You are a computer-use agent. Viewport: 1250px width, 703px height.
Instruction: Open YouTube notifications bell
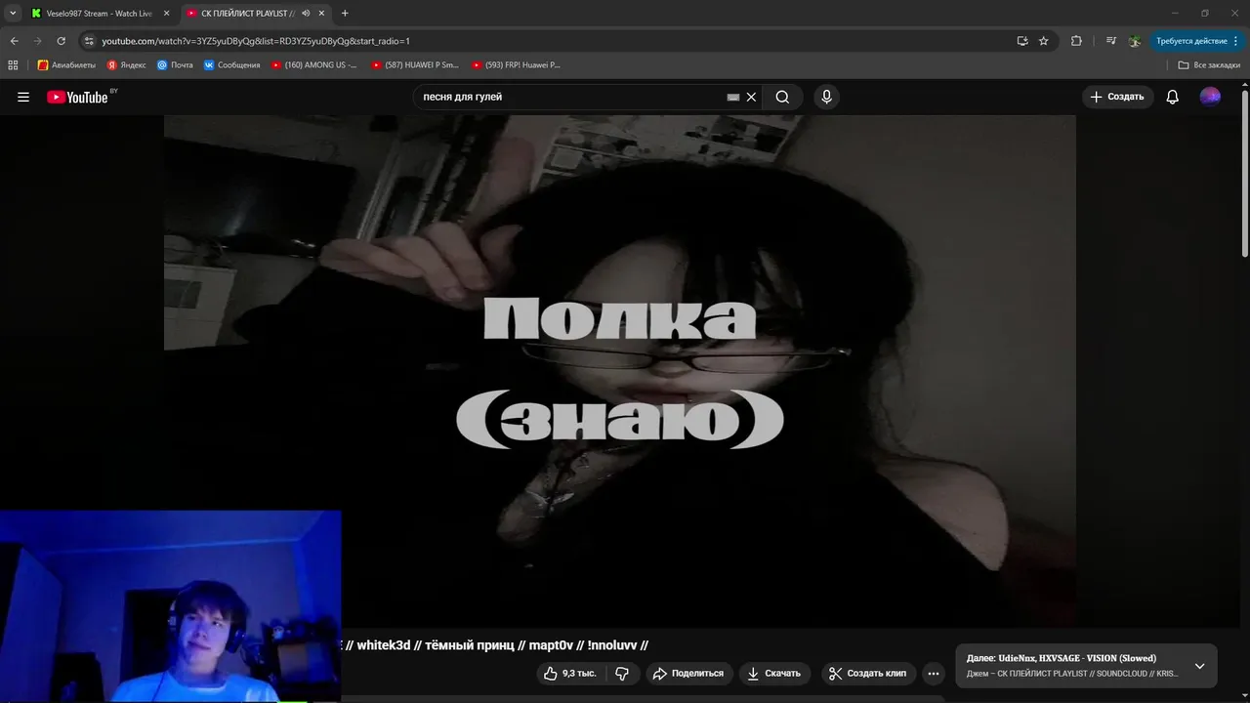1173,97
